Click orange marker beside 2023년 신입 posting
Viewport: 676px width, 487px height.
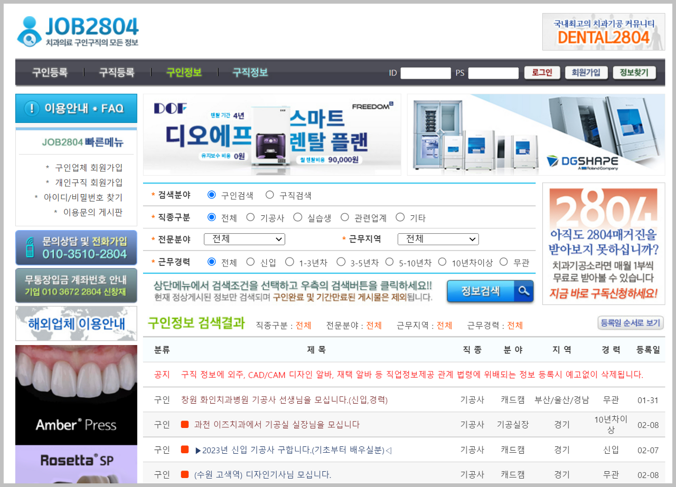(x=185, y=450)
